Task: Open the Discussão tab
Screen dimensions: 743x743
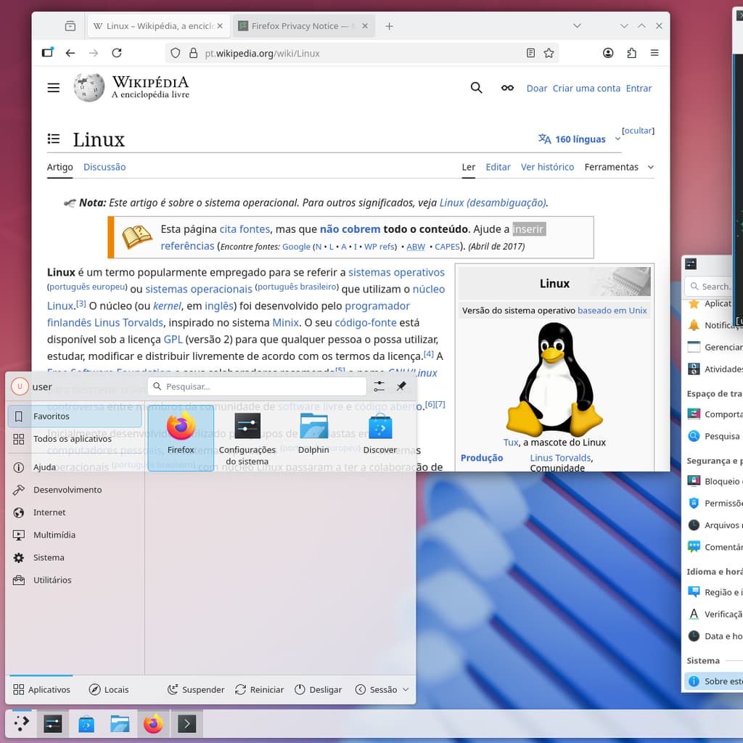Action: click(x=104, y=168)
